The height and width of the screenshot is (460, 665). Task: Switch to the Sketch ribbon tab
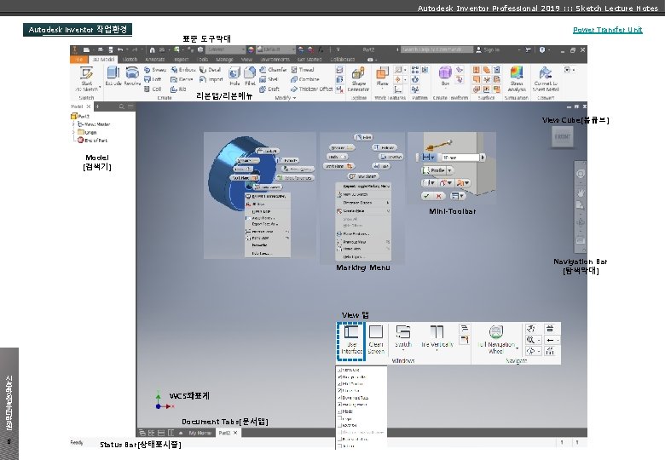[x=130, y=60]
